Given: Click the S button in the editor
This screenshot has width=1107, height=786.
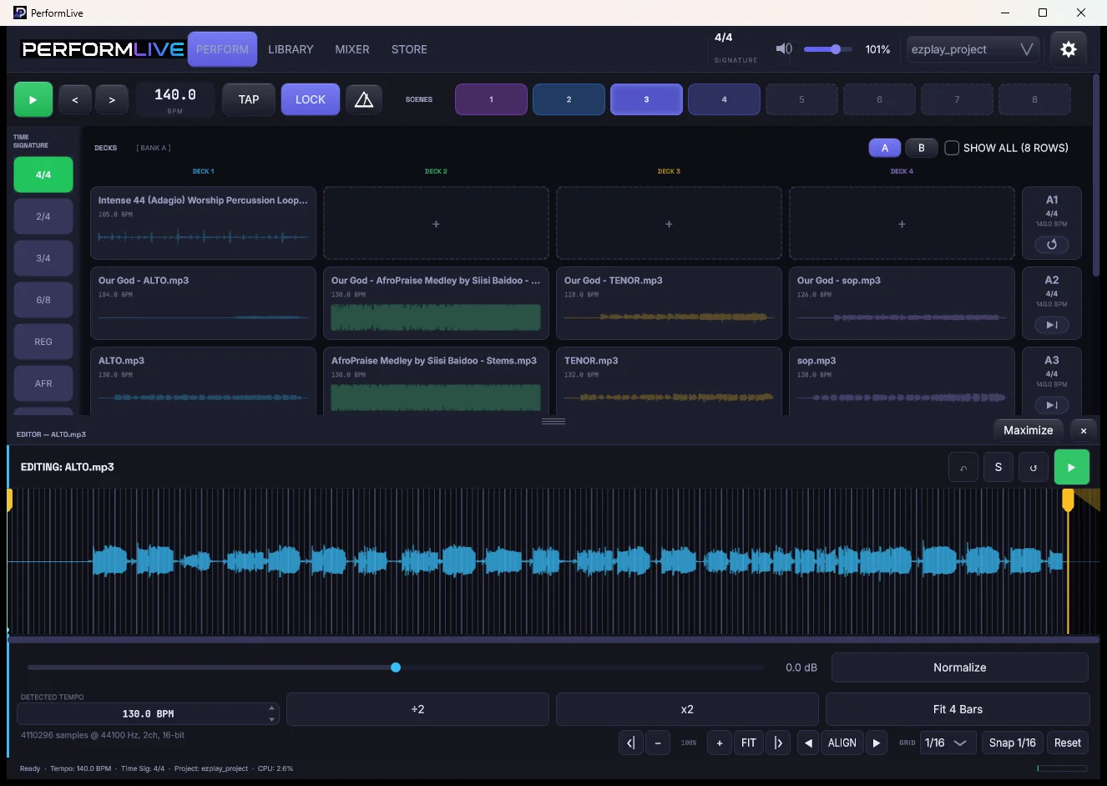Looking at the screenshot, I should click(998, 468).
